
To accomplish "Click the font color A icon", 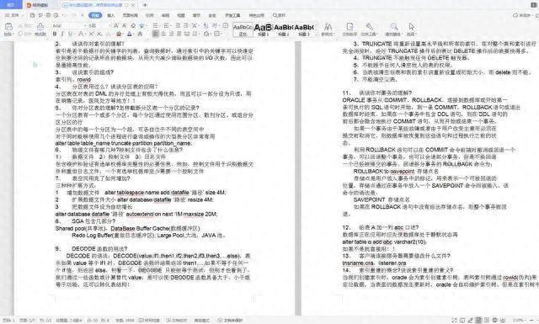I will pyautogui.click(x=130, y=34).
